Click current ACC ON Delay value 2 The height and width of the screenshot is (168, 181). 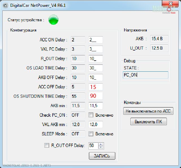click(78, 40)
